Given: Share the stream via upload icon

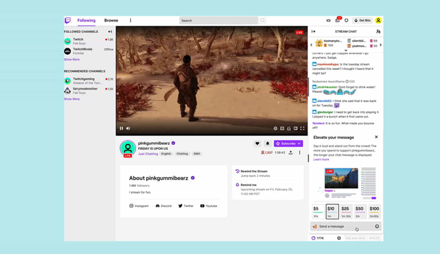Looking at the screenshot, I should pyautogui.click(x=291, y=152).
